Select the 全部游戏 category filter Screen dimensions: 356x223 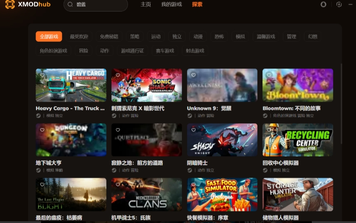[x=49, y=37]
